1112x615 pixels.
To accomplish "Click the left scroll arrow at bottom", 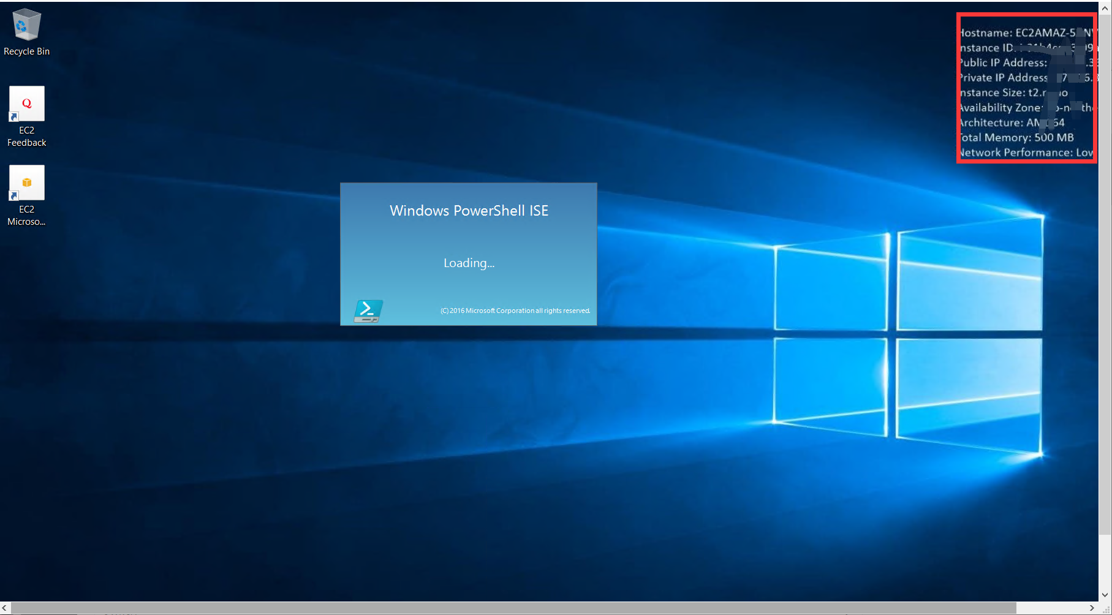I will coord(5,608).
